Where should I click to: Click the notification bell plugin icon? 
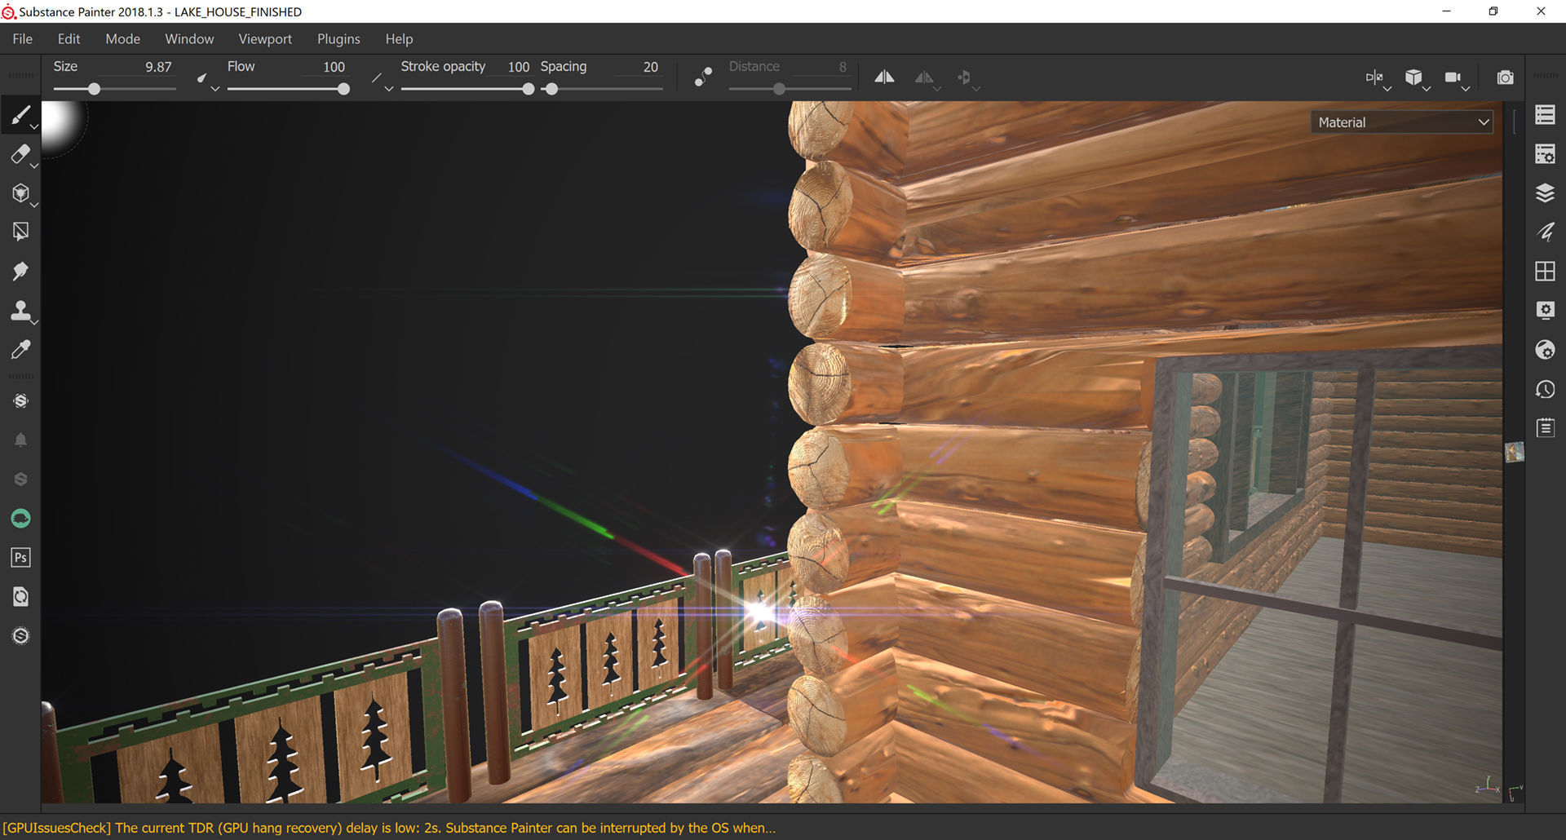tap(20, 440)
